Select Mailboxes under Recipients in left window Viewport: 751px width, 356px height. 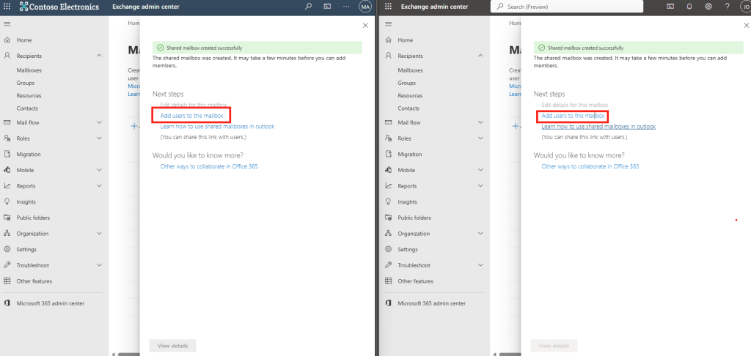pyautogui.click(x=29, y=70)
